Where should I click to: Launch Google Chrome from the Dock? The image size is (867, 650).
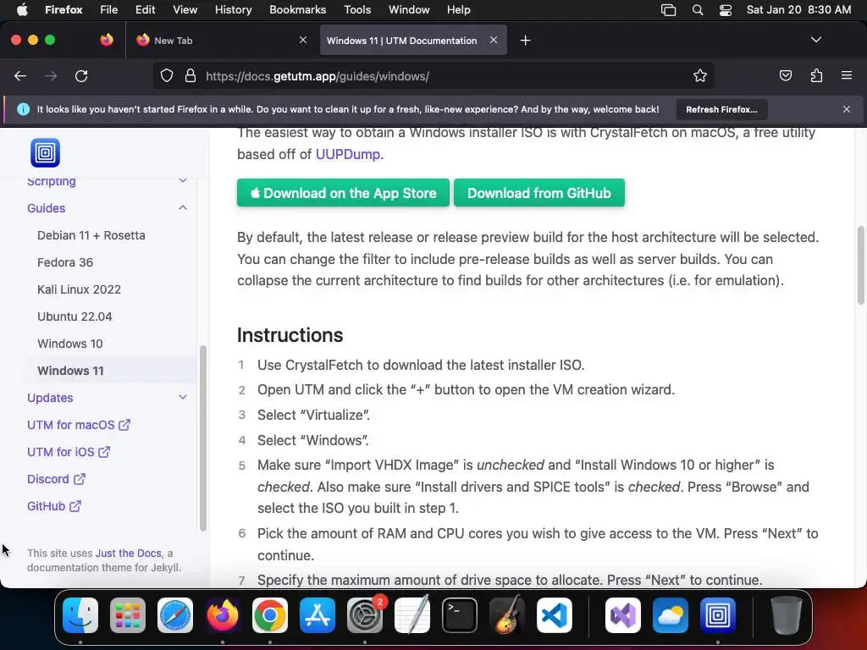270,615
